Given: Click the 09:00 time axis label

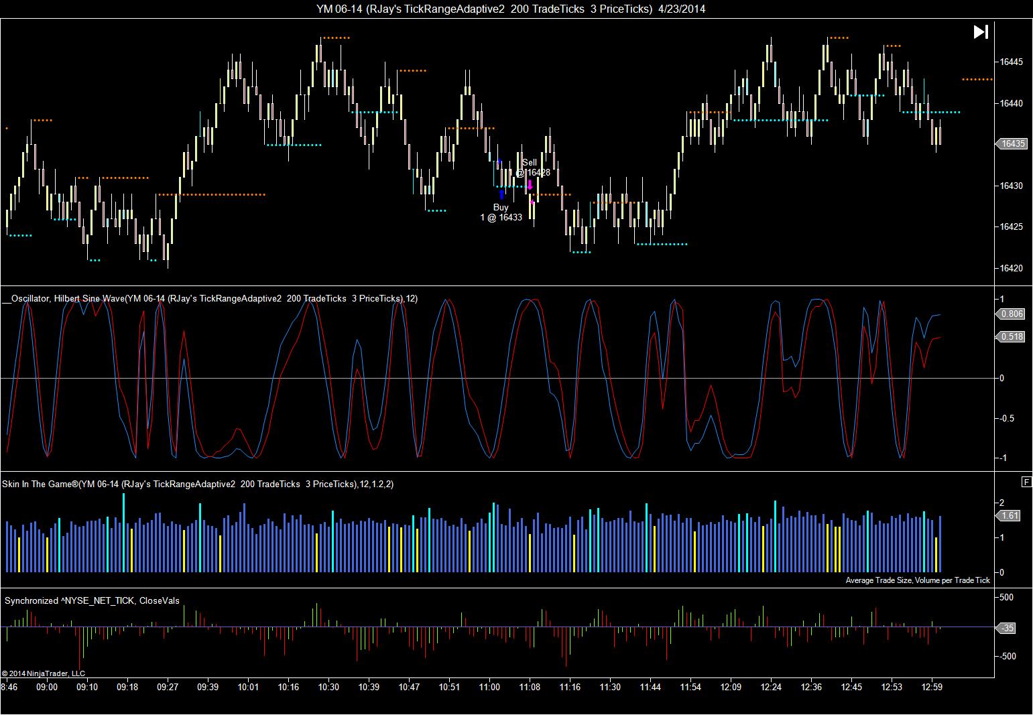Looking at the screenshot, I should 47,687.
